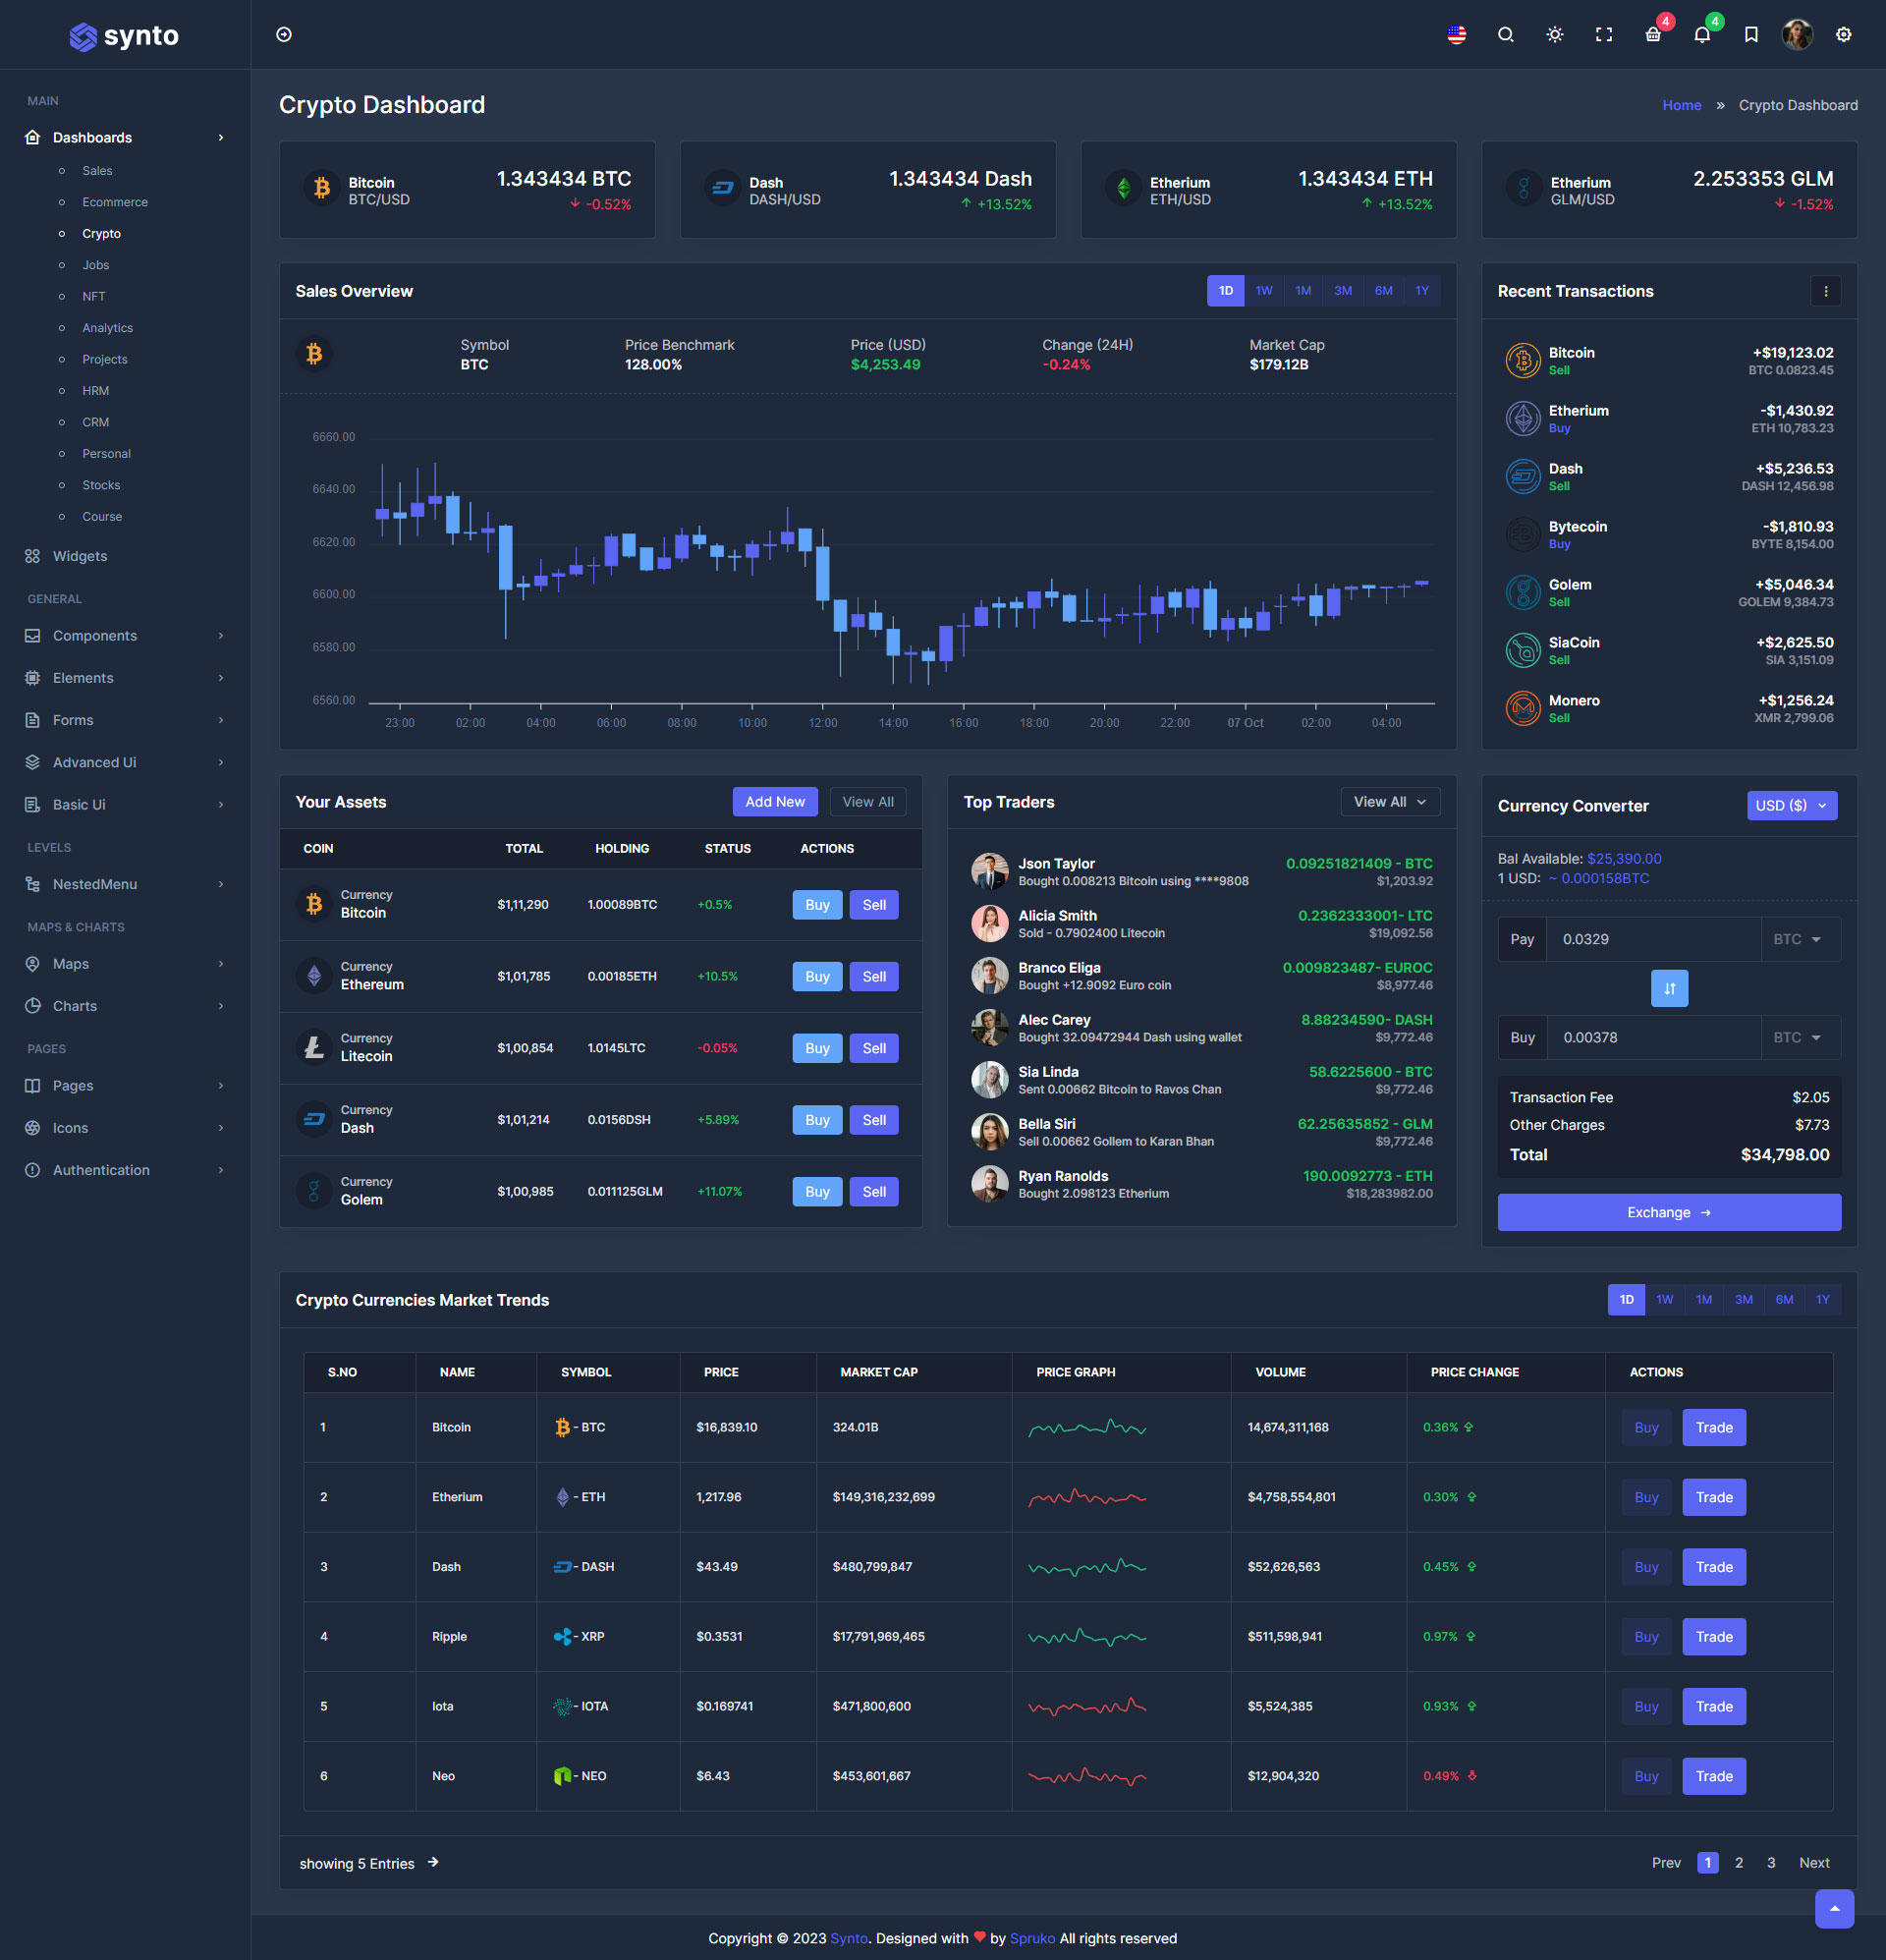Toggle sidebar collapse arrow icon
1886x1960 pixels.
[x=284, y=35]
